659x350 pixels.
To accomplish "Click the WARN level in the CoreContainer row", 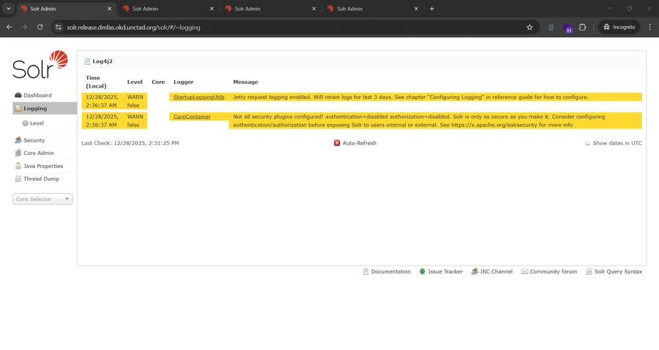I will tap(135, 117).
